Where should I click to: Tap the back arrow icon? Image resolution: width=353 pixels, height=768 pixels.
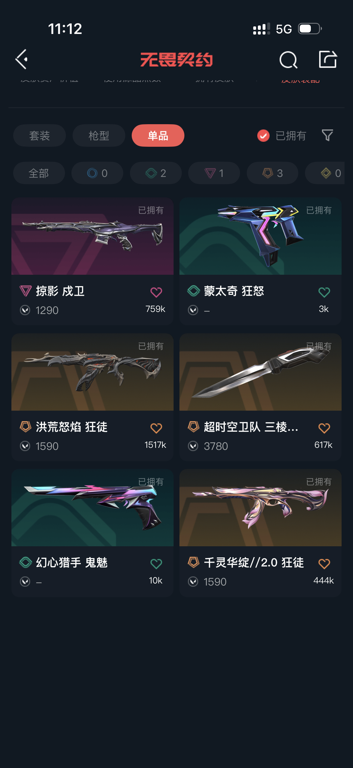(22, 60)
